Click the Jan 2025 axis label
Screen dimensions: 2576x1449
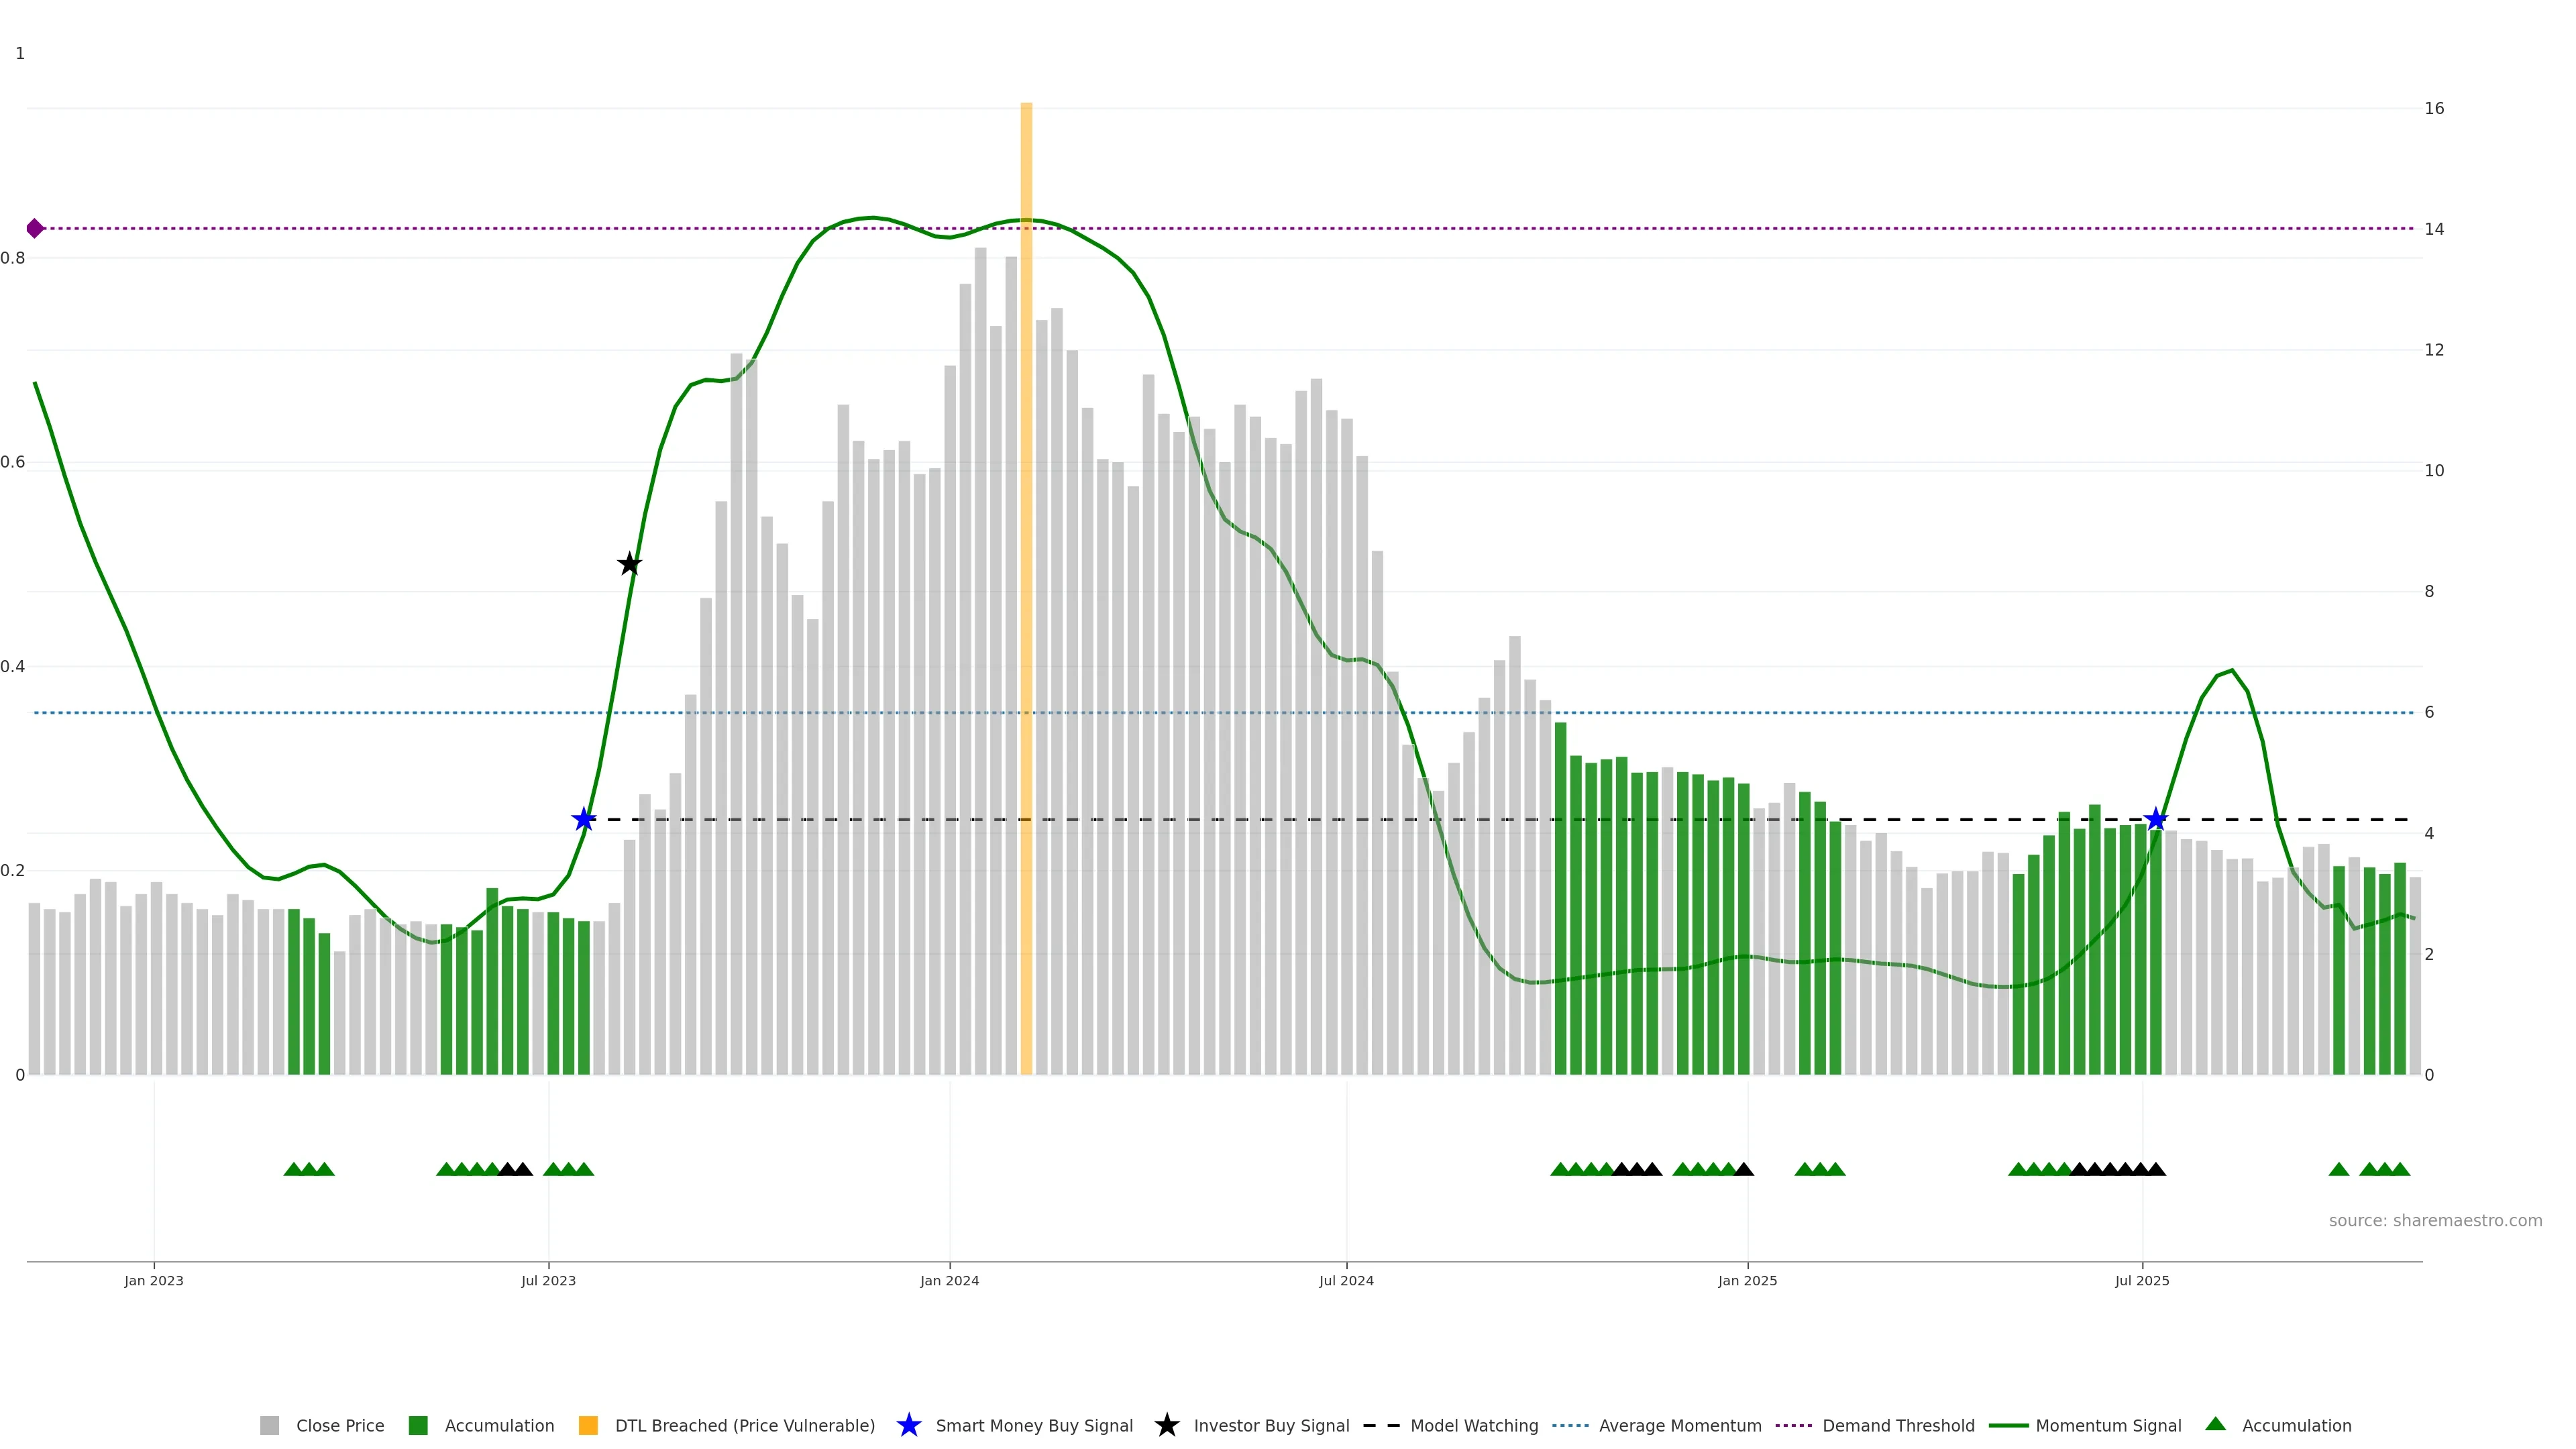coord(1747,1281)
